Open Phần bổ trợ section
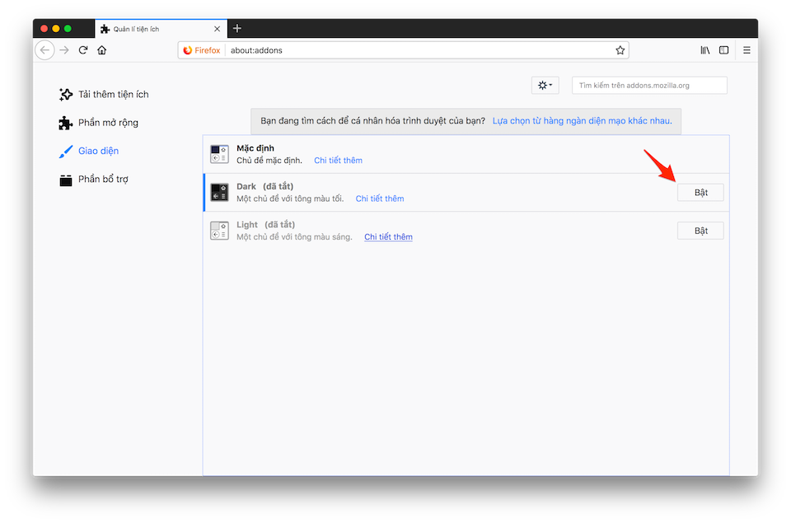Viewport: 791px width, 523px height. pos(94,179)
